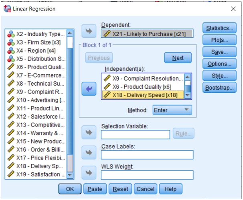The width and height of the screenshot is (243, 200).
Task: Select X4 - Region variable in list
Action: coord(36,51)
